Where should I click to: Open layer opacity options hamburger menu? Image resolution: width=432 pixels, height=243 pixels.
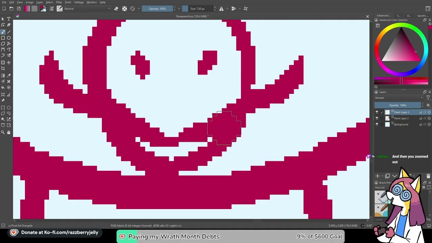point(428,105)
